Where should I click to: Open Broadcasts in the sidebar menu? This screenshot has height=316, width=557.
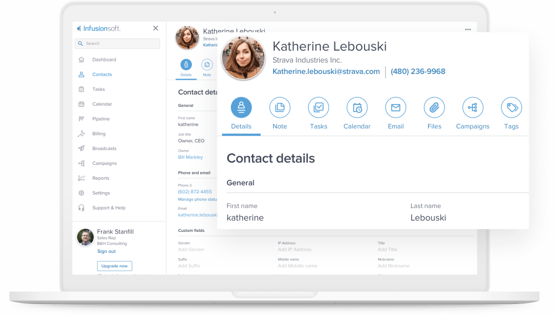click(104, 148)
